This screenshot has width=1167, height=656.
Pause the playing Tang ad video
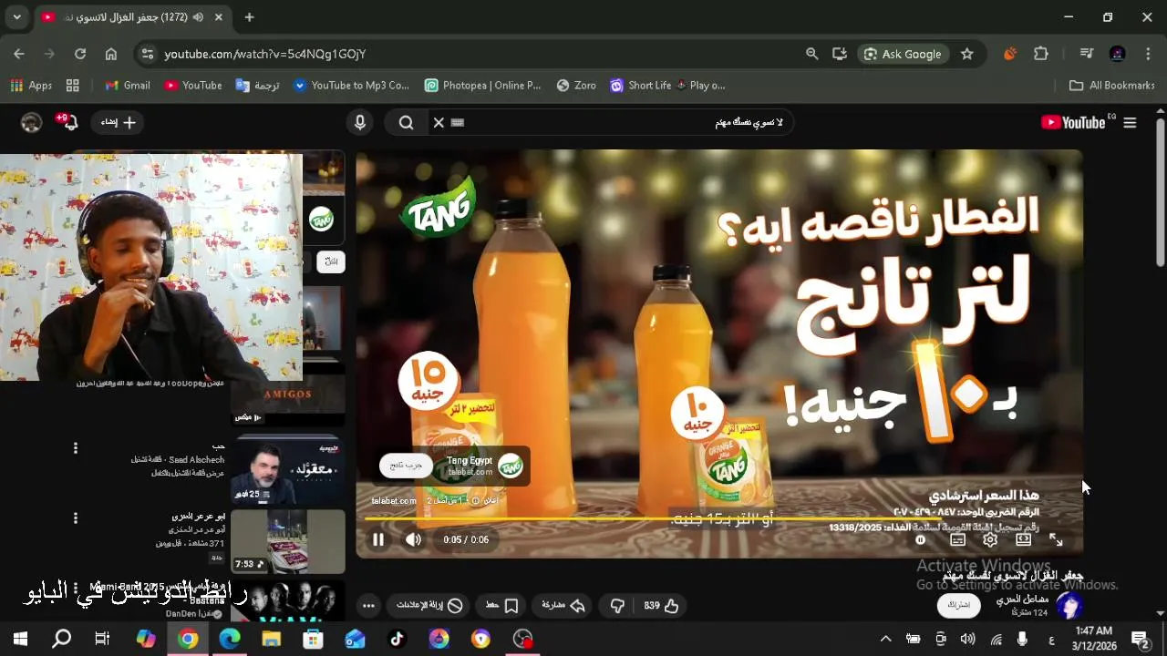378,539
